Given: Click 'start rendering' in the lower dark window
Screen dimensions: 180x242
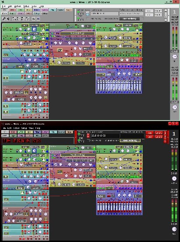Looking at the screenshot, I should pyautogui.click(x=130, y=140).
